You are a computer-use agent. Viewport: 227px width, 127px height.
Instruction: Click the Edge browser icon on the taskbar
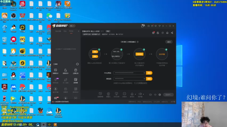[x=38, y=125]
